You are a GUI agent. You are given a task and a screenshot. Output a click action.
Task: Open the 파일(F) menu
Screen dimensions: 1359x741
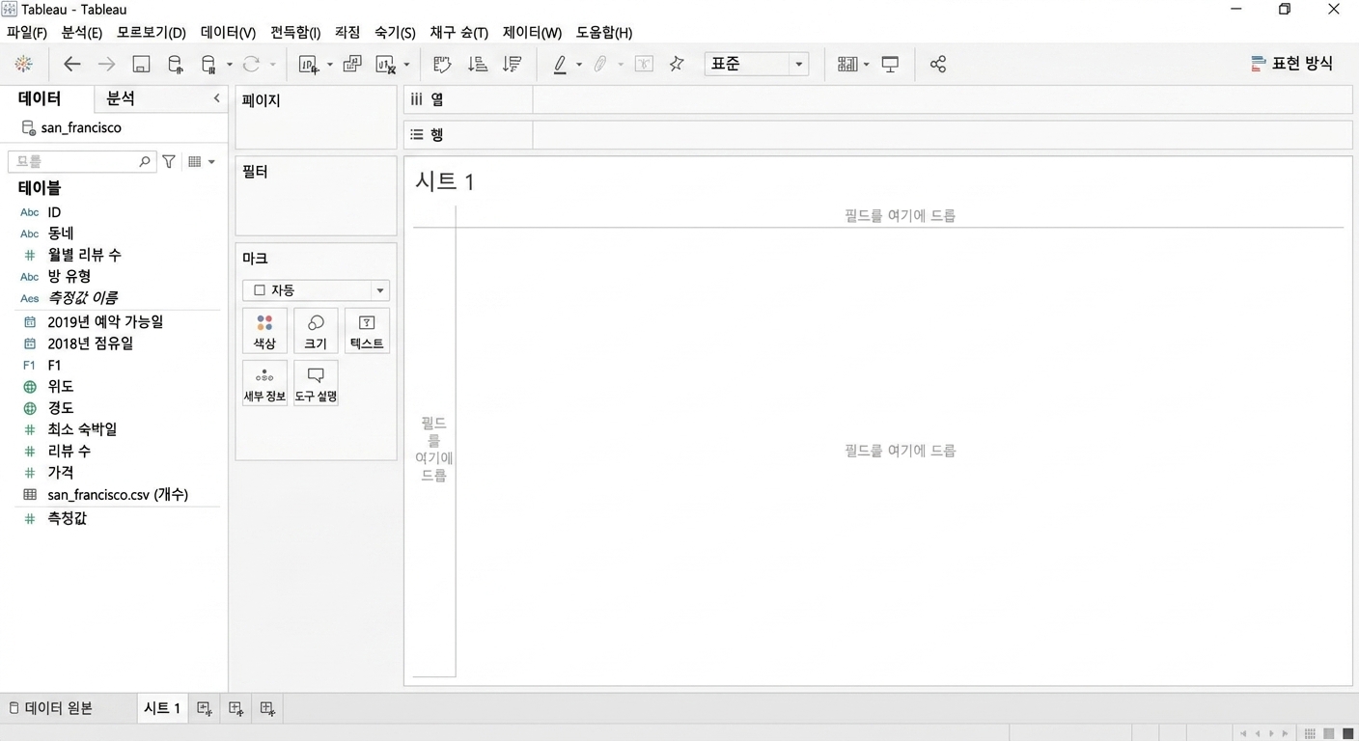(x=26, y=32)
